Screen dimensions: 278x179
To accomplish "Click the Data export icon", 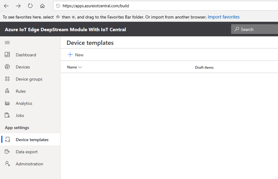I will tap(7, 151).
